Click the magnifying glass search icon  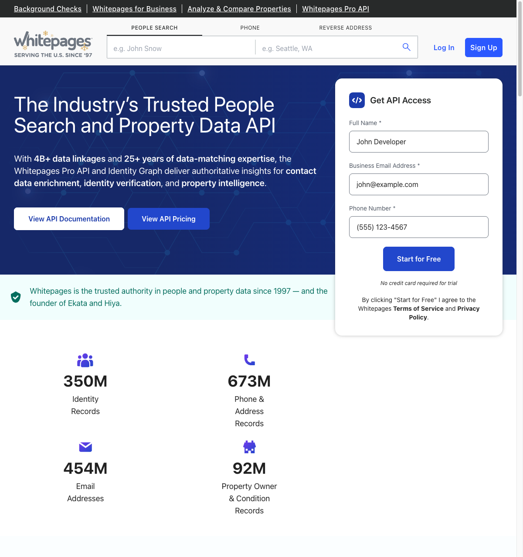pos(406,47)
